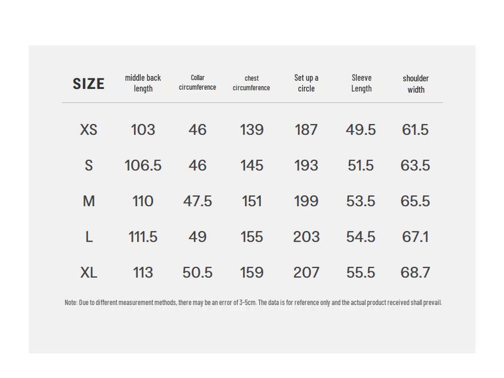Select the 47.5 collar circumference value
Image resolution: width=504 pixels, height=378 pixels.
pos(198,202)
